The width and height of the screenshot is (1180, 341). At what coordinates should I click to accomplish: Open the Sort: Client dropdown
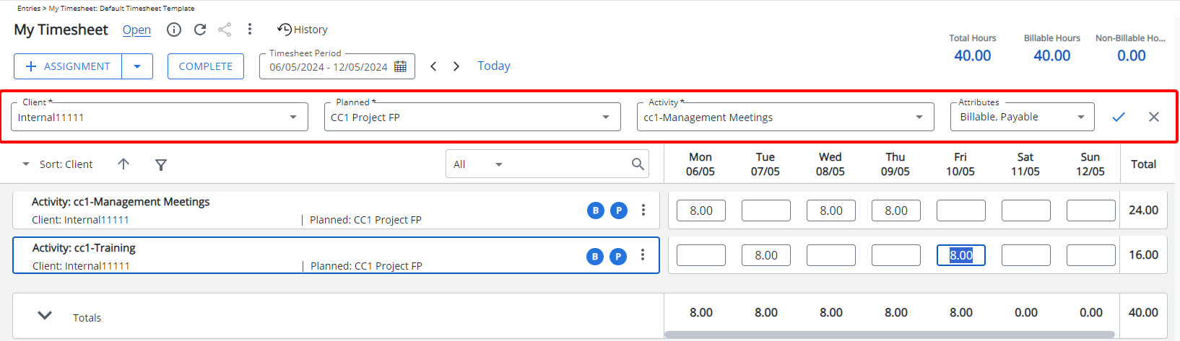click(58, 164)
